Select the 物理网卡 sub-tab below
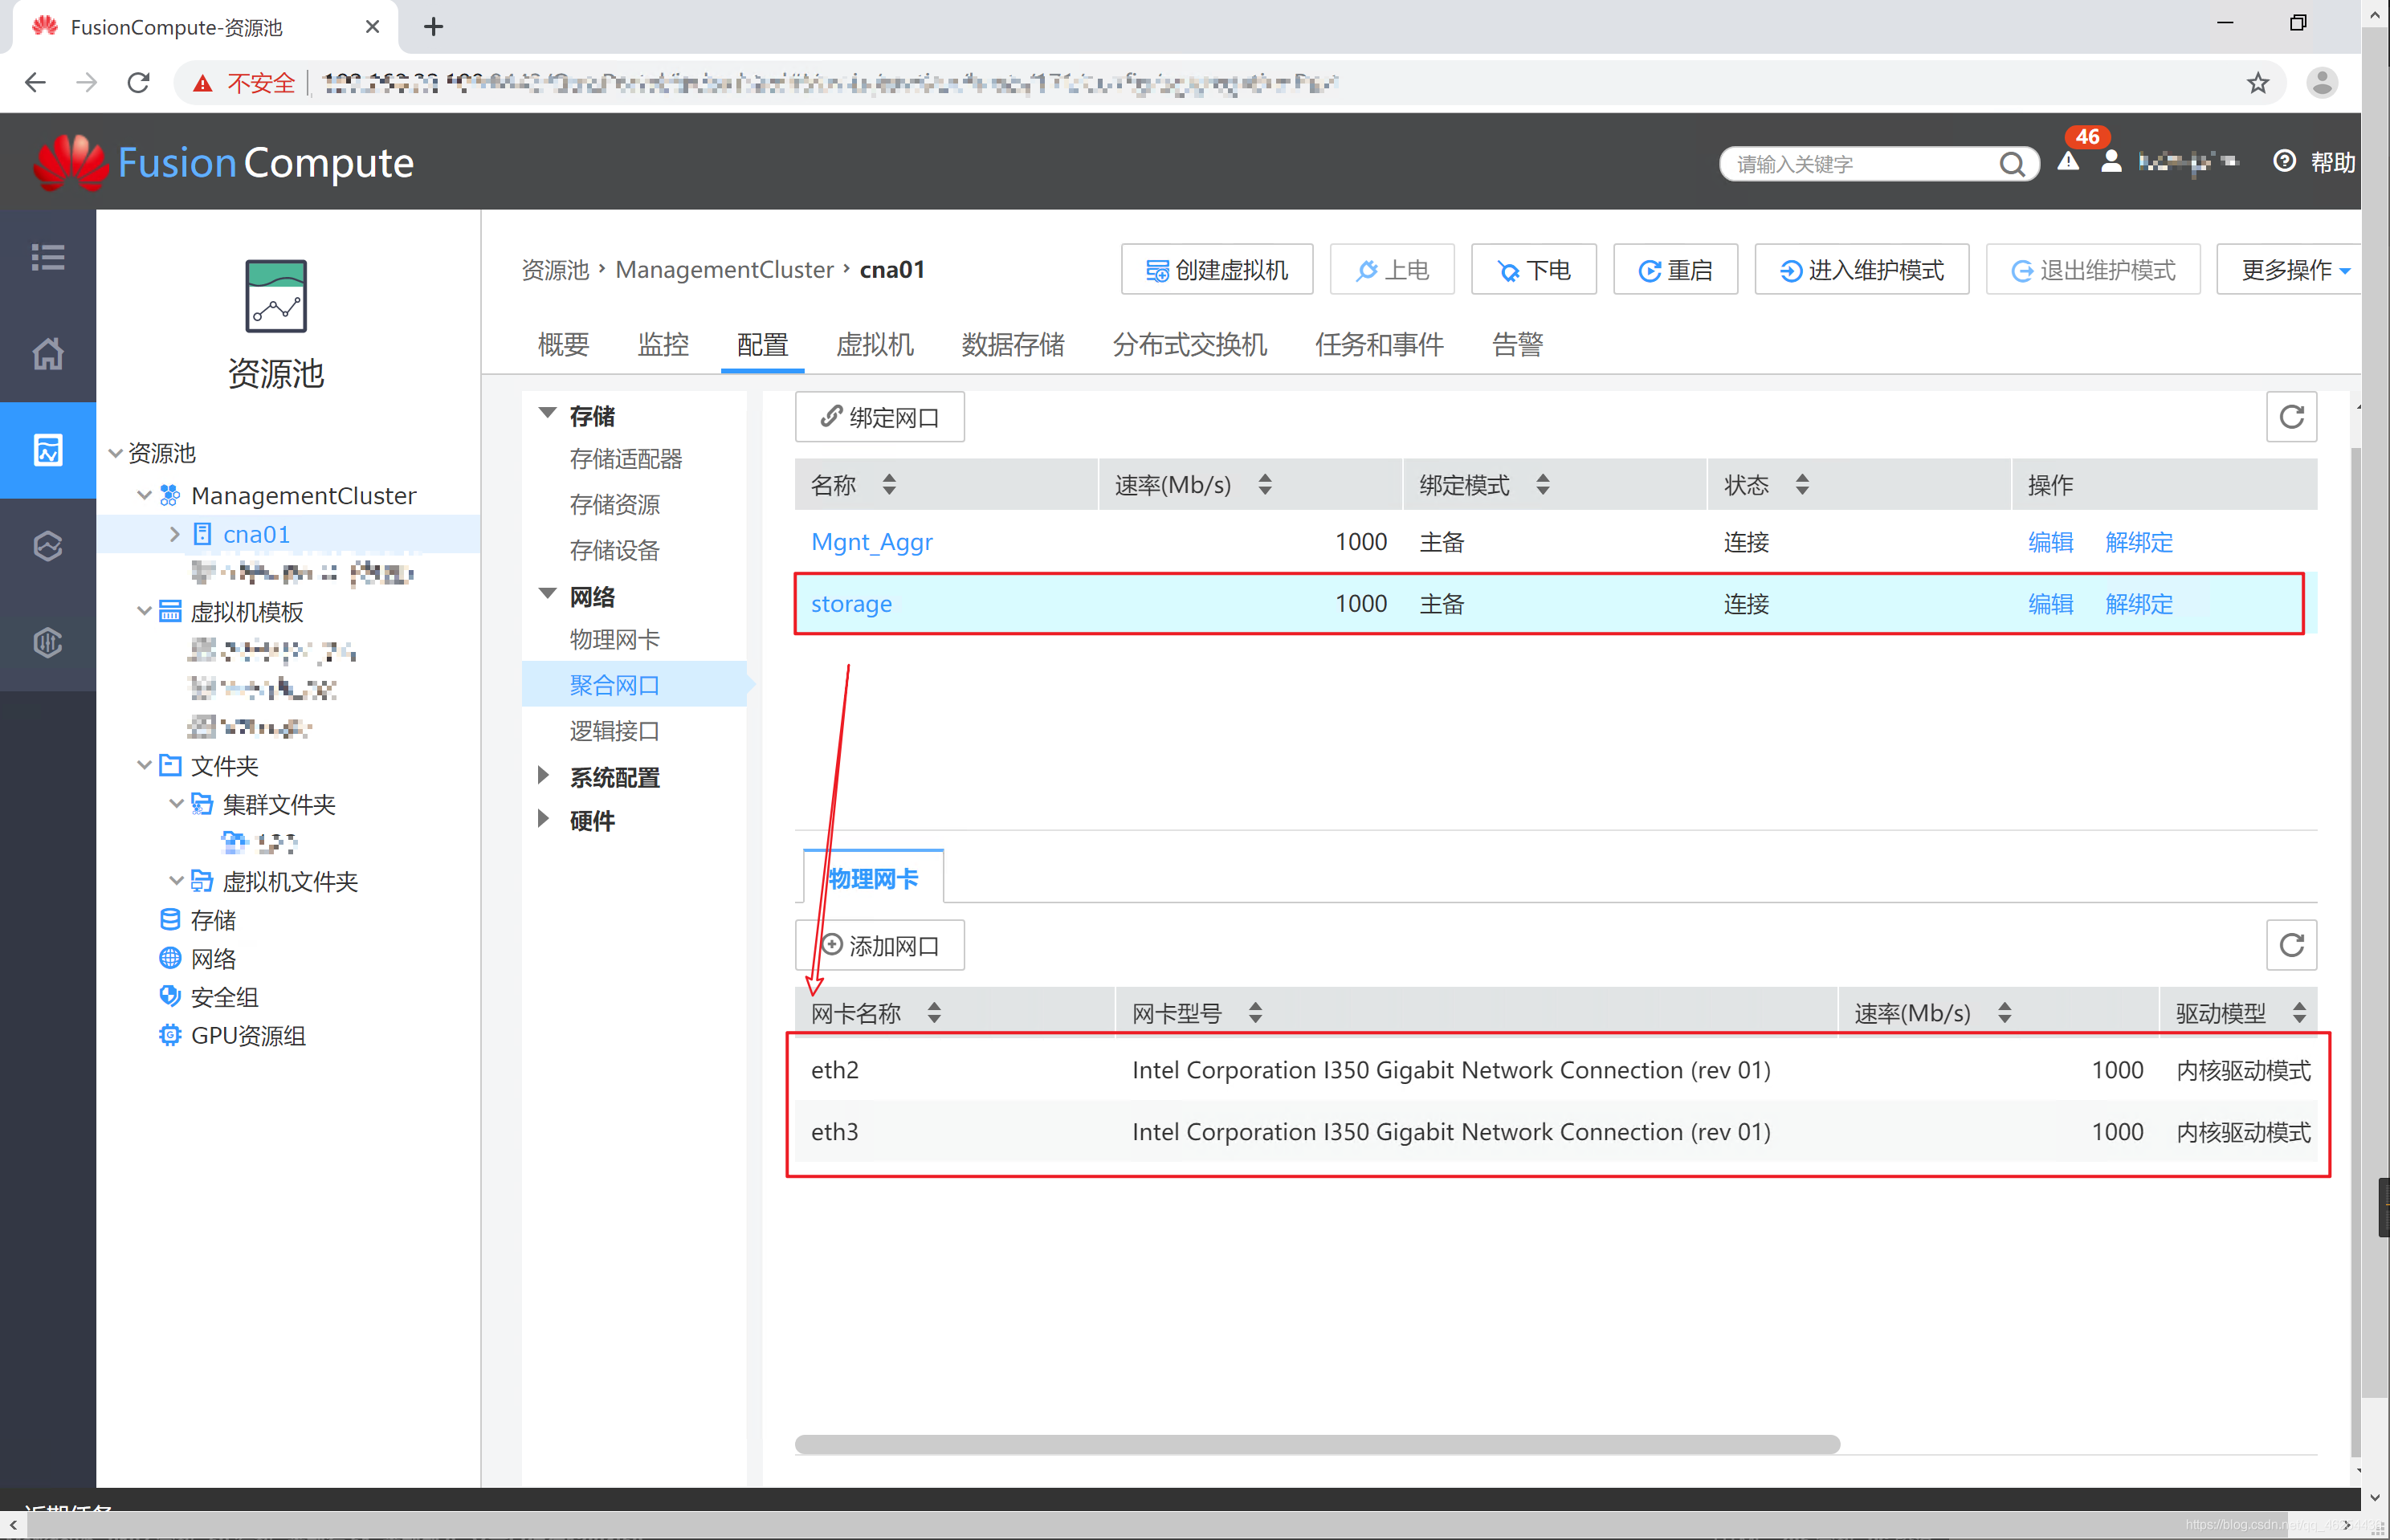This screenshot has width=2390, height=1540. 873,879
